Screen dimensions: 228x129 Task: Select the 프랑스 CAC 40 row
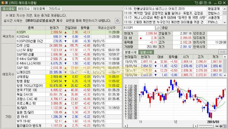[69, 99]
